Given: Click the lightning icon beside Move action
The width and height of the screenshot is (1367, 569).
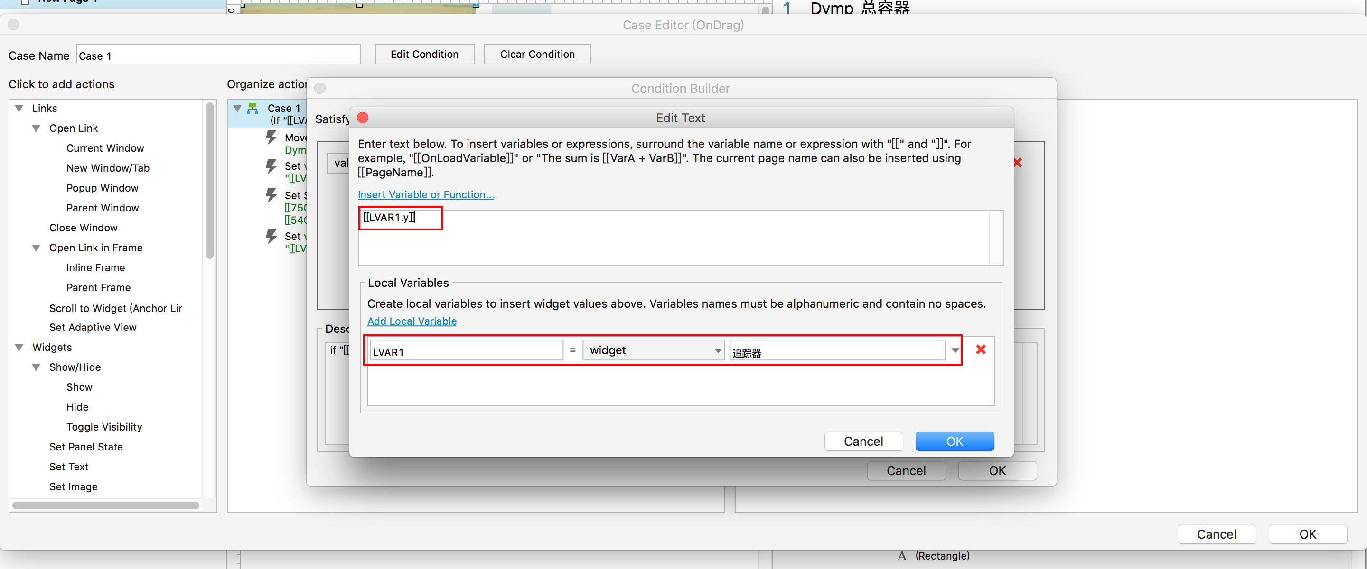Looking at the screenshot, I should click(x=271, y=138).
